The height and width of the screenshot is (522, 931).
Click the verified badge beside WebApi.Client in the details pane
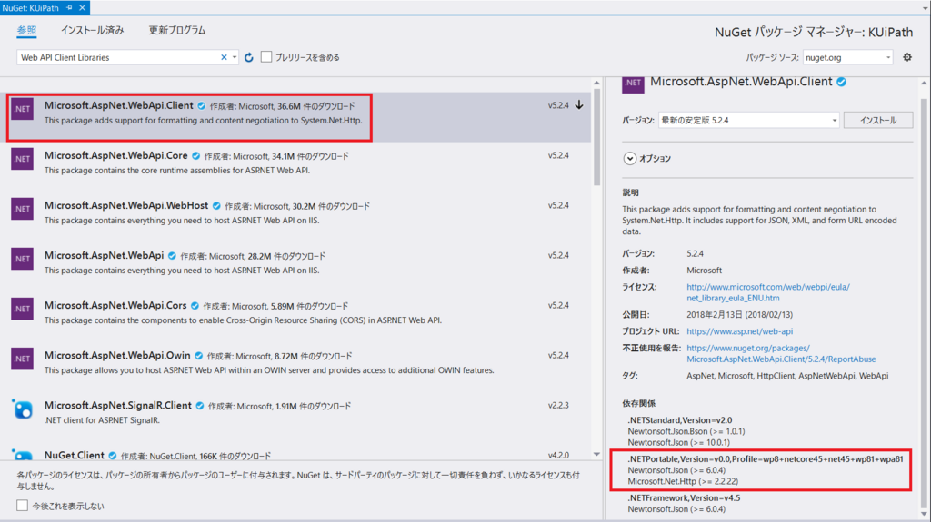[841, 82]
